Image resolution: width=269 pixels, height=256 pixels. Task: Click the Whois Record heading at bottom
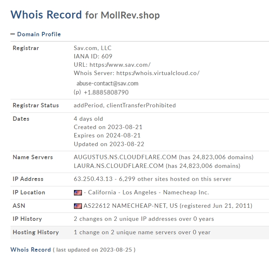click(x=30, y=249)
